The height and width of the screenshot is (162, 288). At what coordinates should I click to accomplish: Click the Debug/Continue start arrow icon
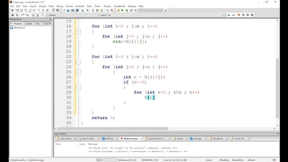point(13,10)
